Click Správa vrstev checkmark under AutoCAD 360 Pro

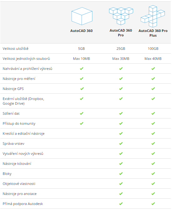point(121,144)
